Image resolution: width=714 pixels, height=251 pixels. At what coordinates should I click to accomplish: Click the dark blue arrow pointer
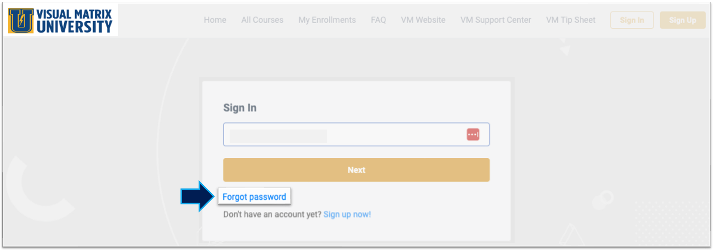coord(198,196)
